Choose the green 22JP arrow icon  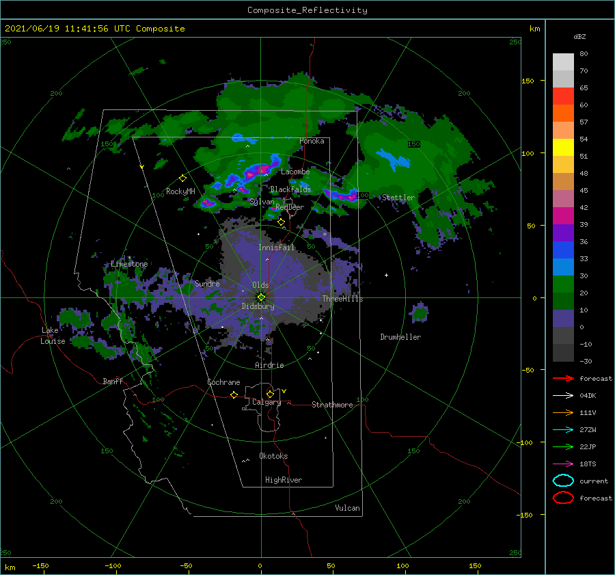(x=563, y=446)
